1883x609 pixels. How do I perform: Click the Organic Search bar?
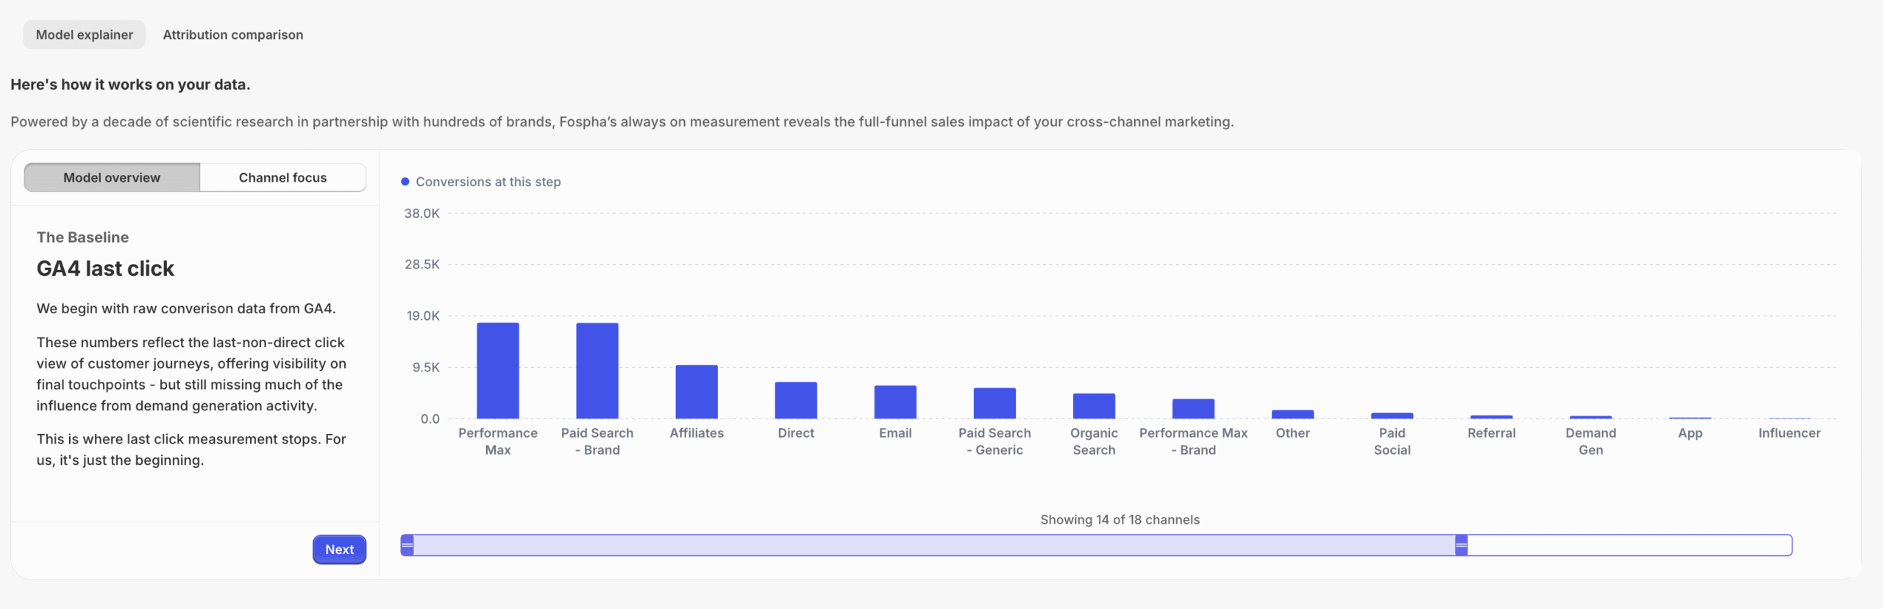tap(1094, 406)
